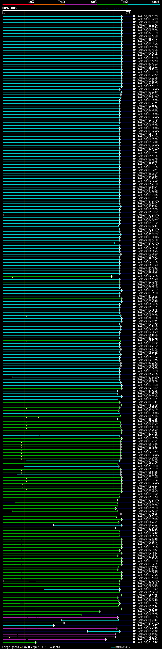Click the purple ~60% identity legend segment
The height and width of the screenshot is (649, 162).
point(81,5)
